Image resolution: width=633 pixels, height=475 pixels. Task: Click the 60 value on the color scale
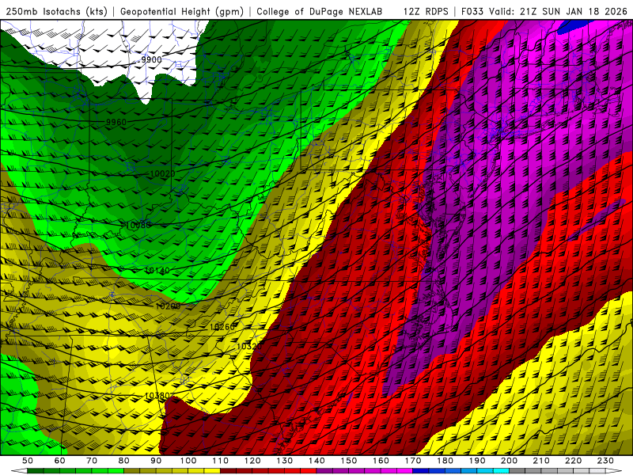[x=59, y=461]
